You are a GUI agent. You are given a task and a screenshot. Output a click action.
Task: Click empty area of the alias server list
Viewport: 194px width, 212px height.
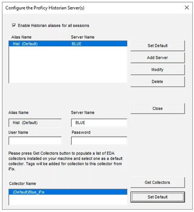pyautogui.click(x=68, y=64)
